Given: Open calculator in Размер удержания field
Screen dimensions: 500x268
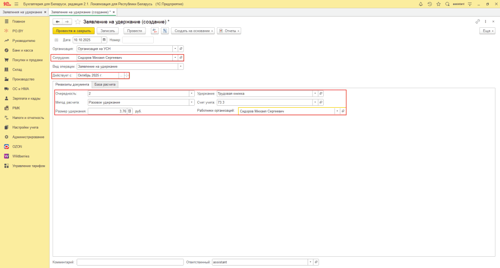Looking at the screenshot, I should [x=130, y=111].
